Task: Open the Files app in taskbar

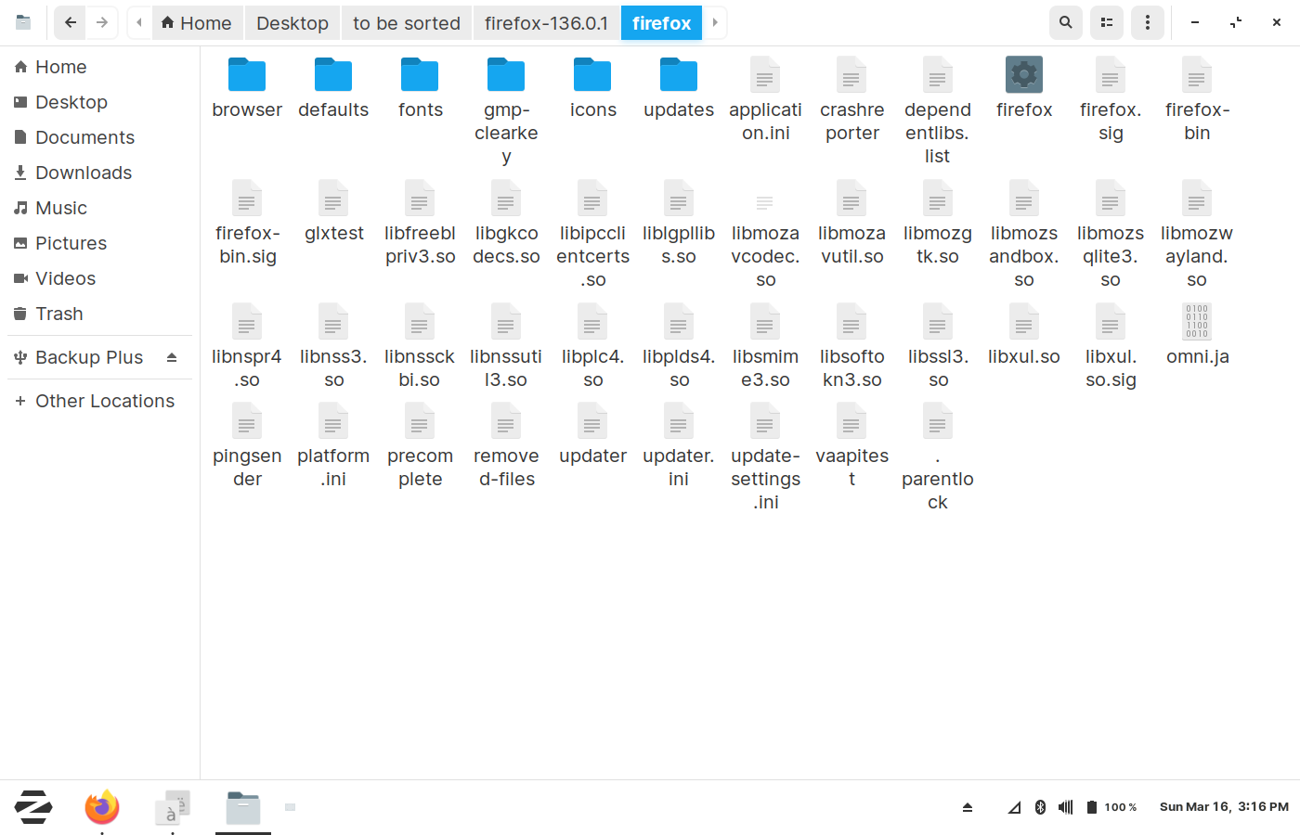Action: pyautogui.click(x=243, y=807)
